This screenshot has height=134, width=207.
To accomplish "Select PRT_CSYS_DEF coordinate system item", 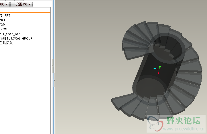I will 10,34.
